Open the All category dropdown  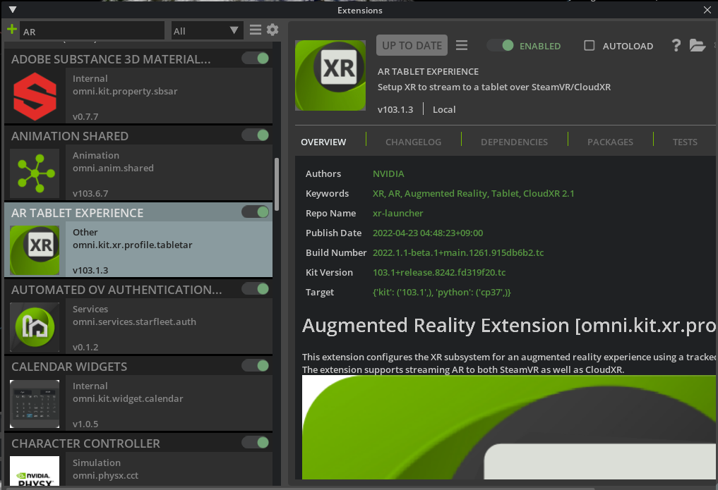[206, 30]
